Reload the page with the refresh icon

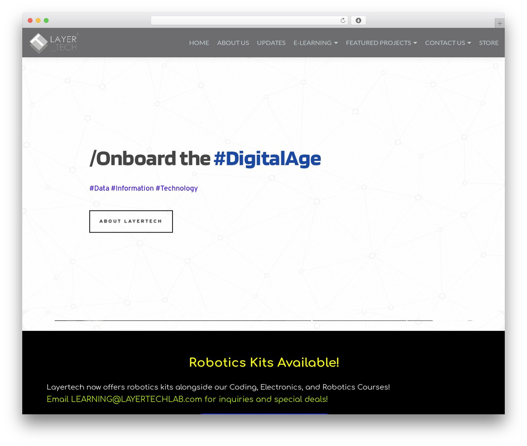click(x=343, y=21)
